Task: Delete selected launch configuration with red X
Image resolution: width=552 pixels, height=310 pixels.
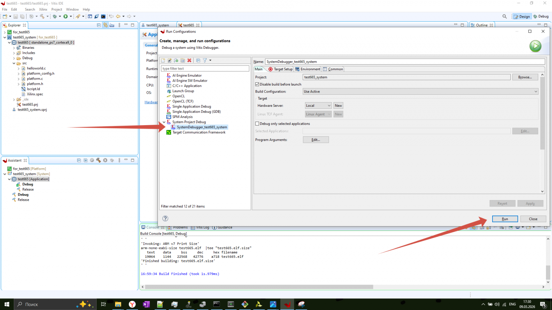Action: [189, 60]
